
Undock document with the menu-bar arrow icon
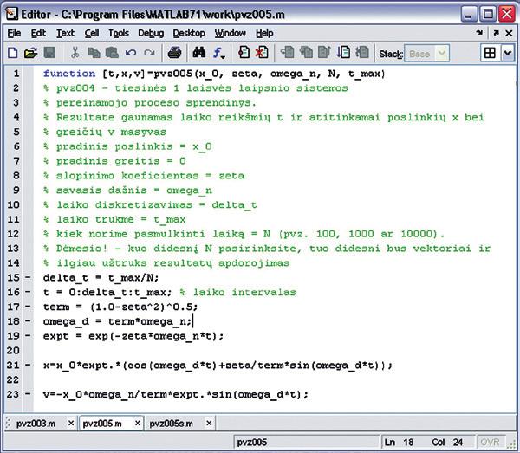496,33
